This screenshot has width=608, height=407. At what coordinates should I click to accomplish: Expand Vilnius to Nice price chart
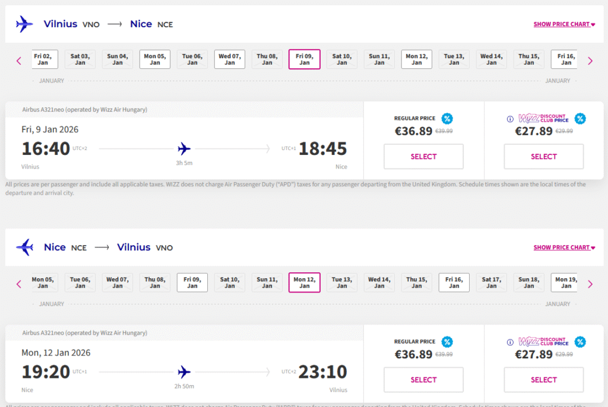pyautogui.click(x=563, y=24)
